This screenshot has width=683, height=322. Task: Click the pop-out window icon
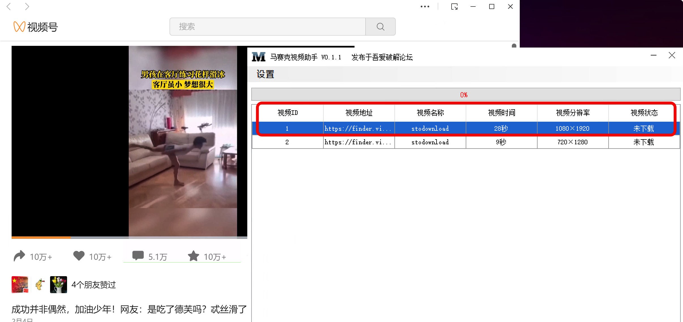click(454, 7)
